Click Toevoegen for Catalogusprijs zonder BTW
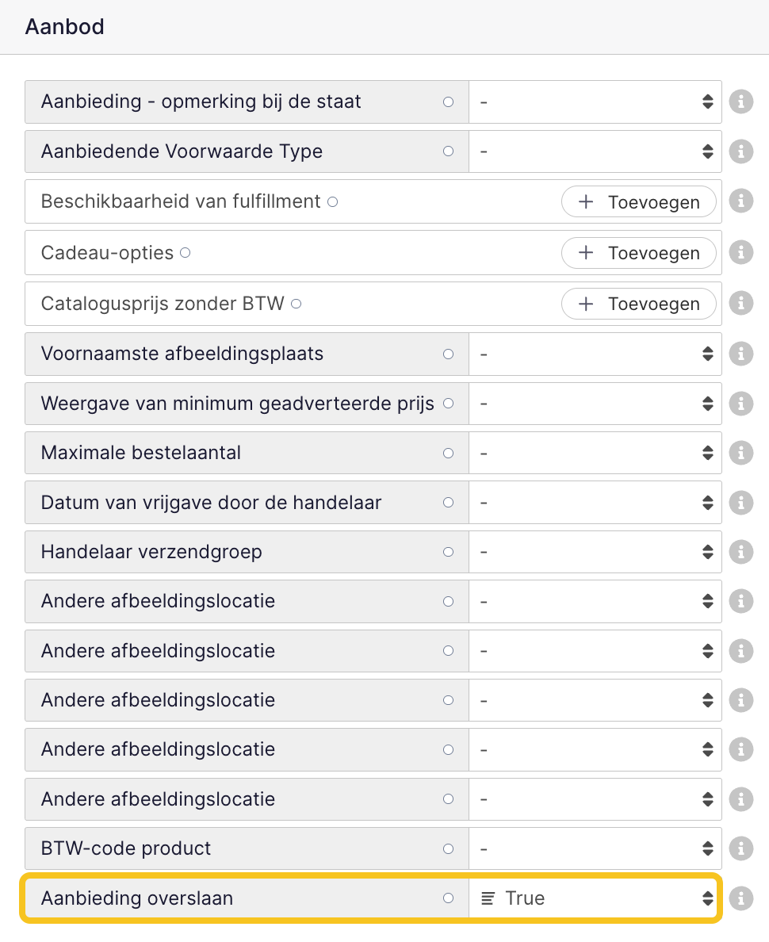Screen dimensions: 769x942 639,304
